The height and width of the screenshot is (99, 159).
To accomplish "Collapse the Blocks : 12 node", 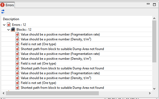I will [9, 30].
